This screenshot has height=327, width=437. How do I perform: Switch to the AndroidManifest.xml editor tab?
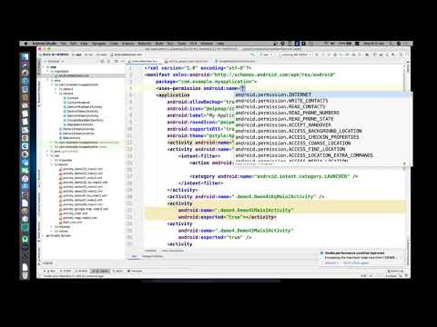(145, 61)
